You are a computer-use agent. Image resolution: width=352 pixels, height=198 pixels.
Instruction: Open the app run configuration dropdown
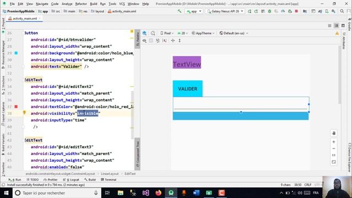click(x=194, y=11)
